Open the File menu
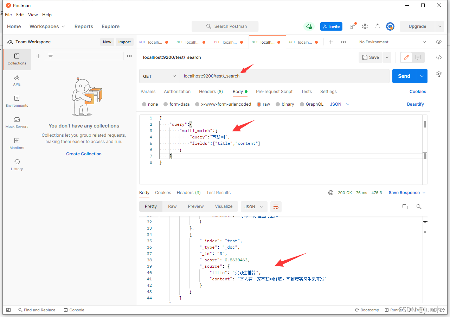The height and width of the screenshot is (317, 450). point(8,15)
